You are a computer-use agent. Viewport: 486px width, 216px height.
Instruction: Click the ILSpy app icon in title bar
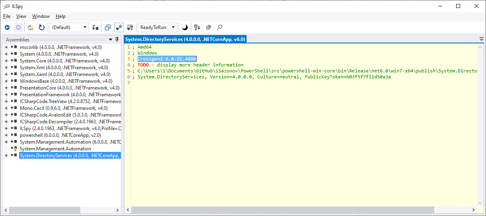(6, 6)
